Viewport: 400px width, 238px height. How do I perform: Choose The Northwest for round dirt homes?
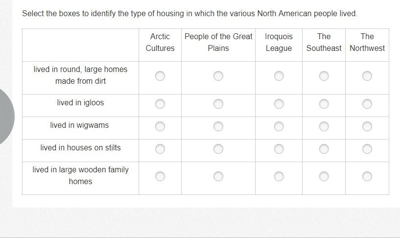coord(367,76)
